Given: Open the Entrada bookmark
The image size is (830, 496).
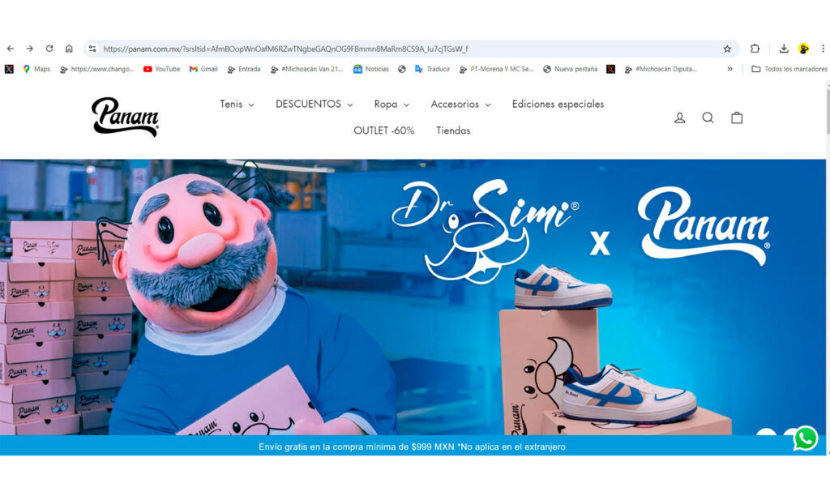Looking at the screenshot, I should coord(243,69).
